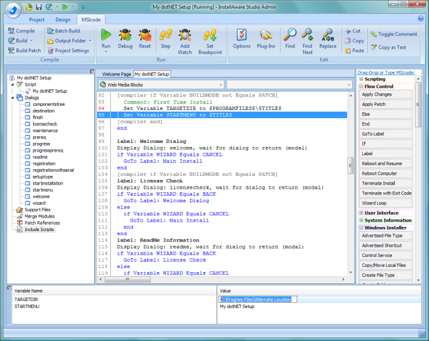Collapse the Dialogs tree node

[x=12, y=98]
